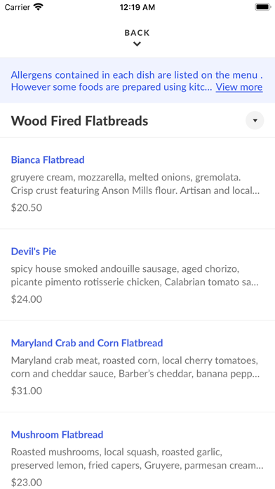This screenshot has height=489, width=275.
Task: Open the Devil's Pie item
Action: click(34, 252)
